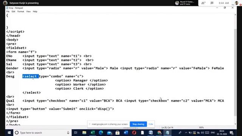
Task: Click the Ln 20, Col 14 status entry
Action: click(167, 128)
